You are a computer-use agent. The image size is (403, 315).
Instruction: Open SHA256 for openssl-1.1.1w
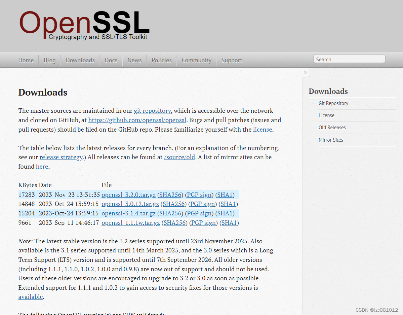175,223
